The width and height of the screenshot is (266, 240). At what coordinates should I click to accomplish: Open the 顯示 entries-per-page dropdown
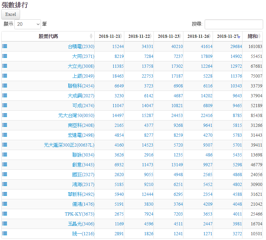pyautogui.click(x=28, y=24)
